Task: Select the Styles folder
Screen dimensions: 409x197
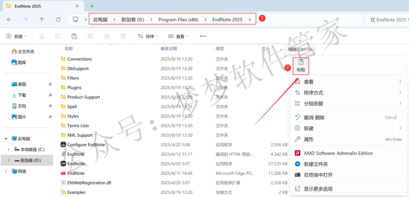Action: (73, 116)
